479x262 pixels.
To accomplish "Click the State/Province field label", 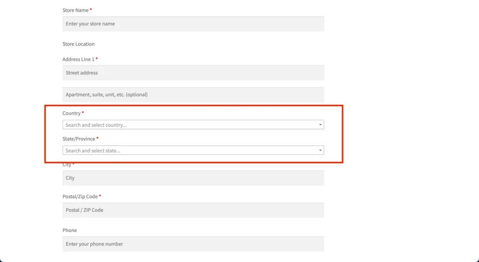I will [x=79, y=139].
